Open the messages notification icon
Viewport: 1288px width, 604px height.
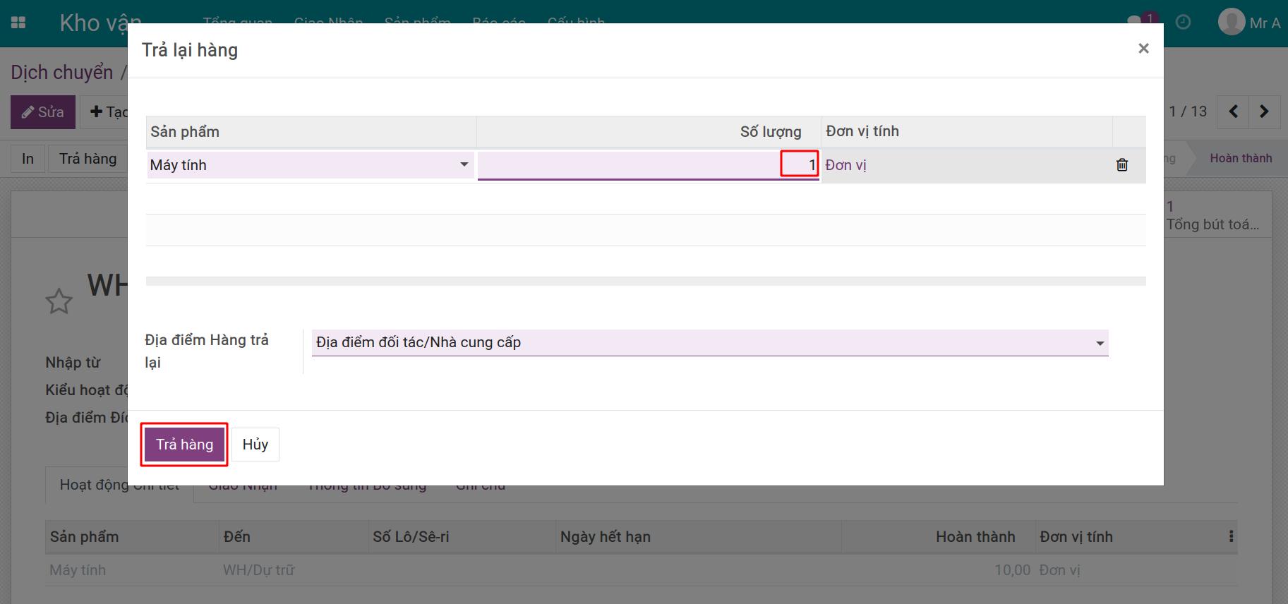[x=1136, y=22]
